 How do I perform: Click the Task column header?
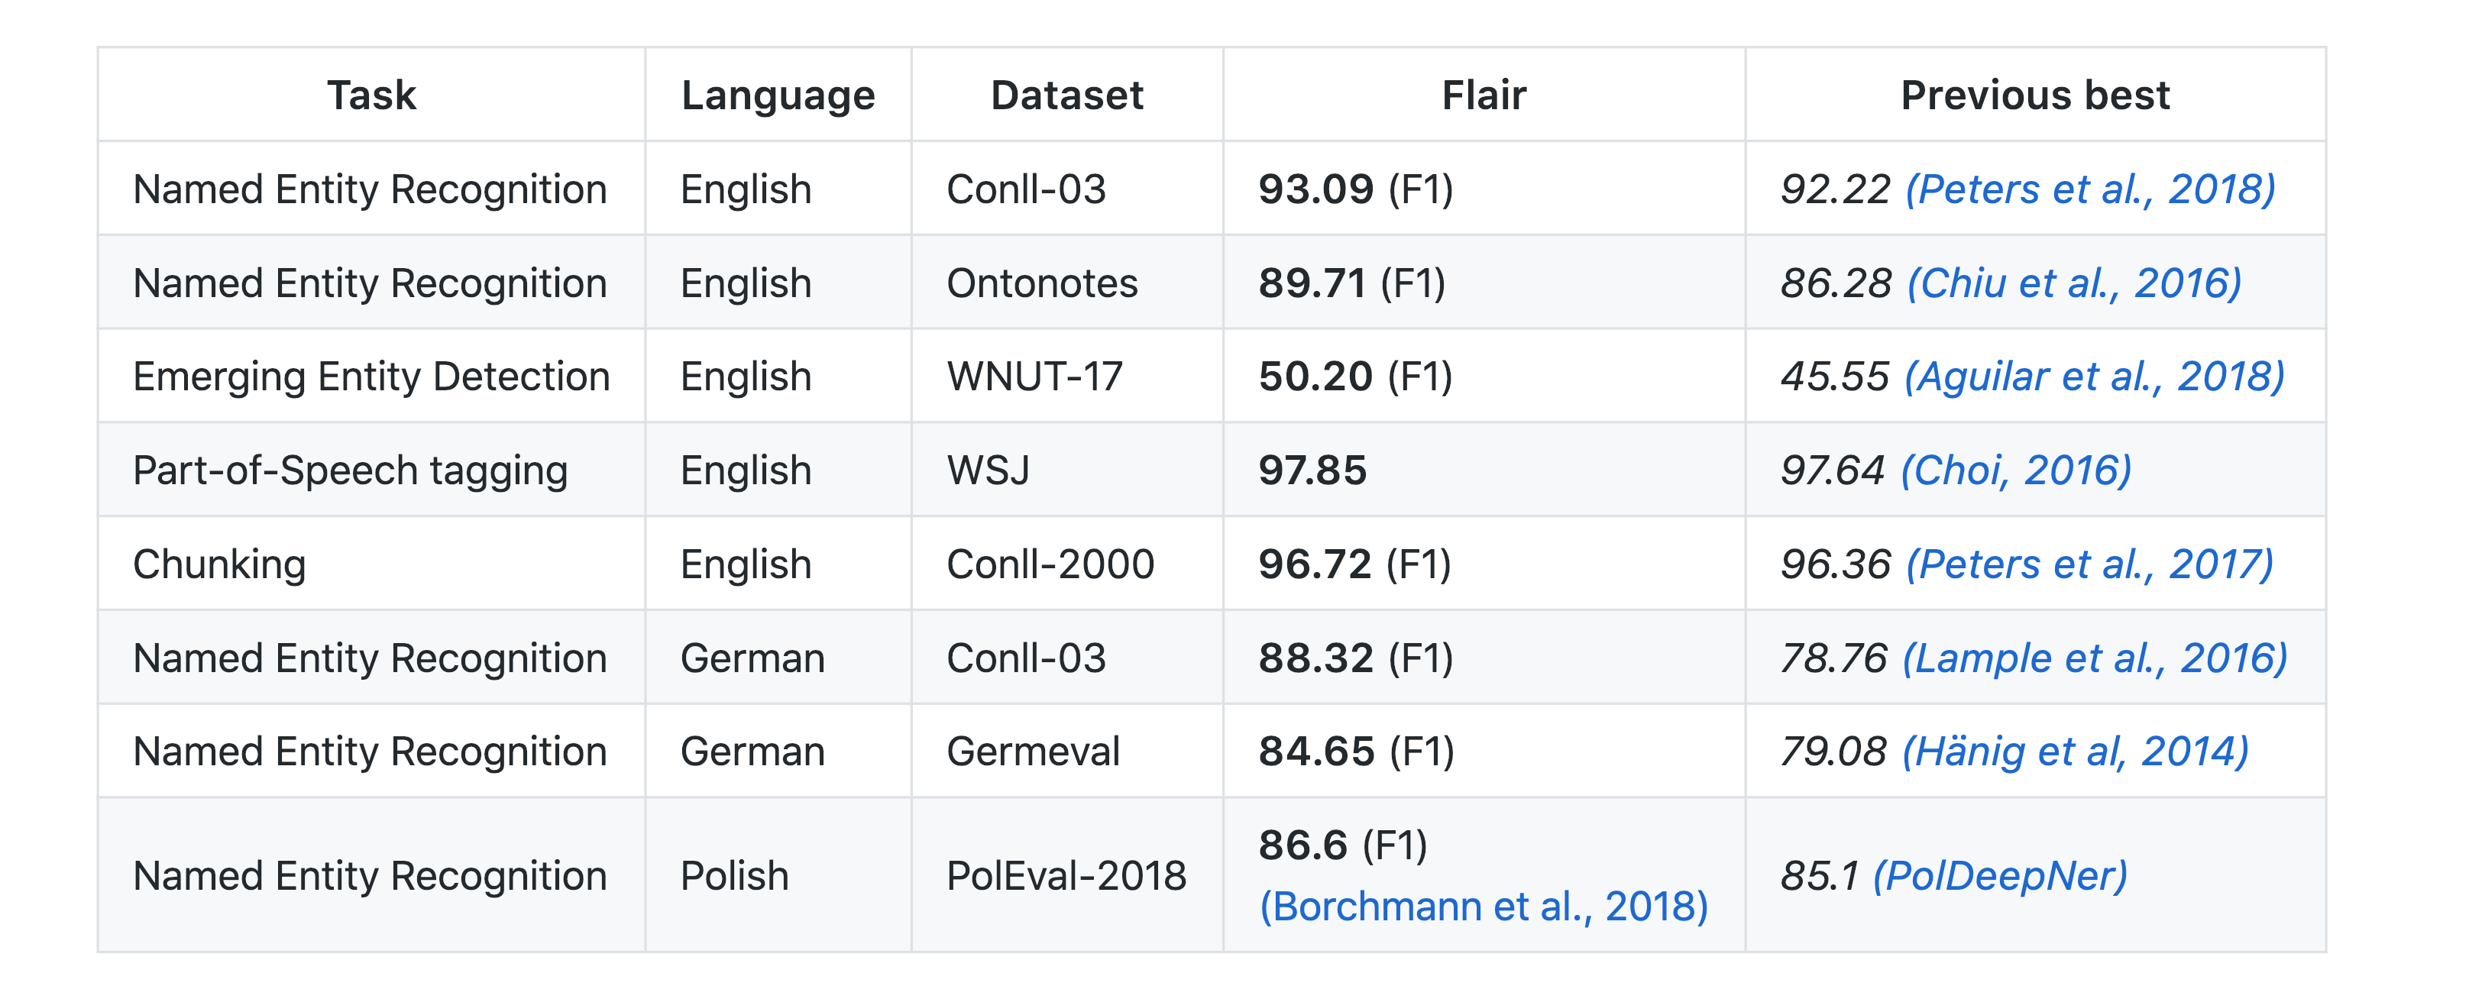coord(371,95)
